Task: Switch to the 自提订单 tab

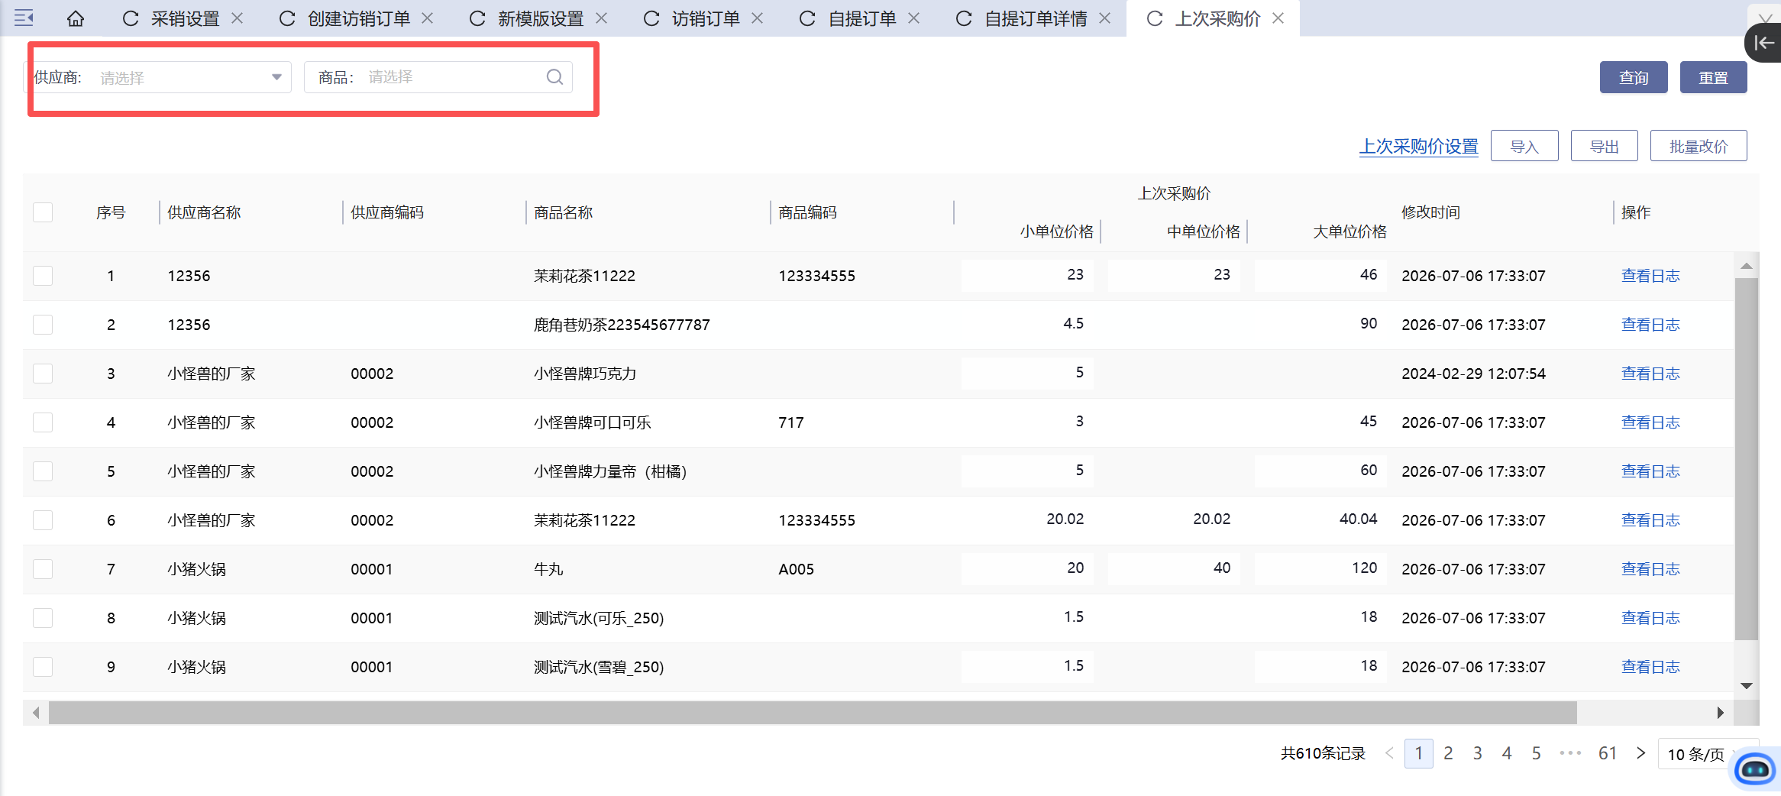Action: (862, 18)
